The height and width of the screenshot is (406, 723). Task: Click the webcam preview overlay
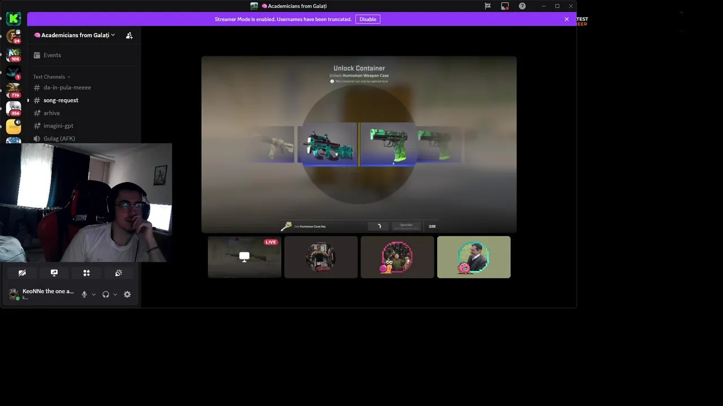point(86,203)
